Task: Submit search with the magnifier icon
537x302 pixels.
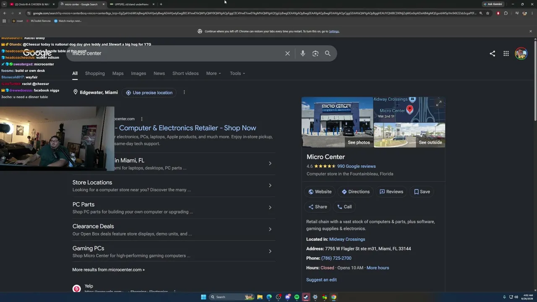Action: pos(328,54)
